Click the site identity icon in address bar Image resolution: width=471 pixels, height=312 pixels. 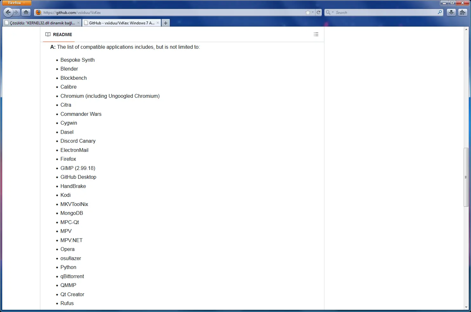(x=38, y=12)
